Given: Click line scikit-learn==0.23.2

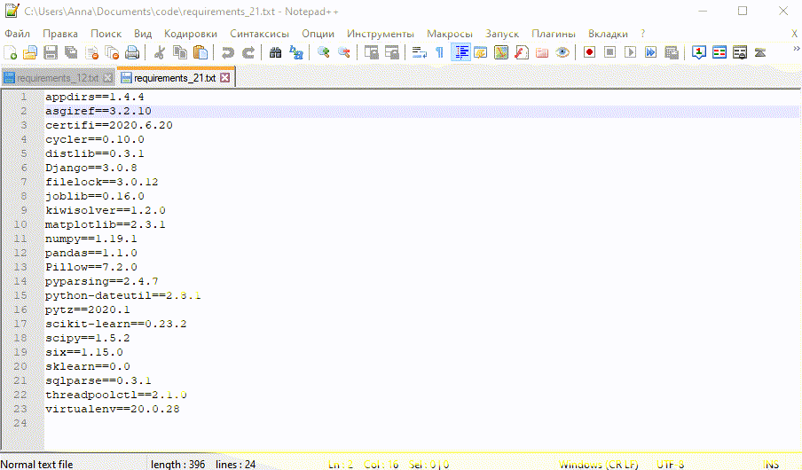Looking at the screenshot, I should click(115, 324).
